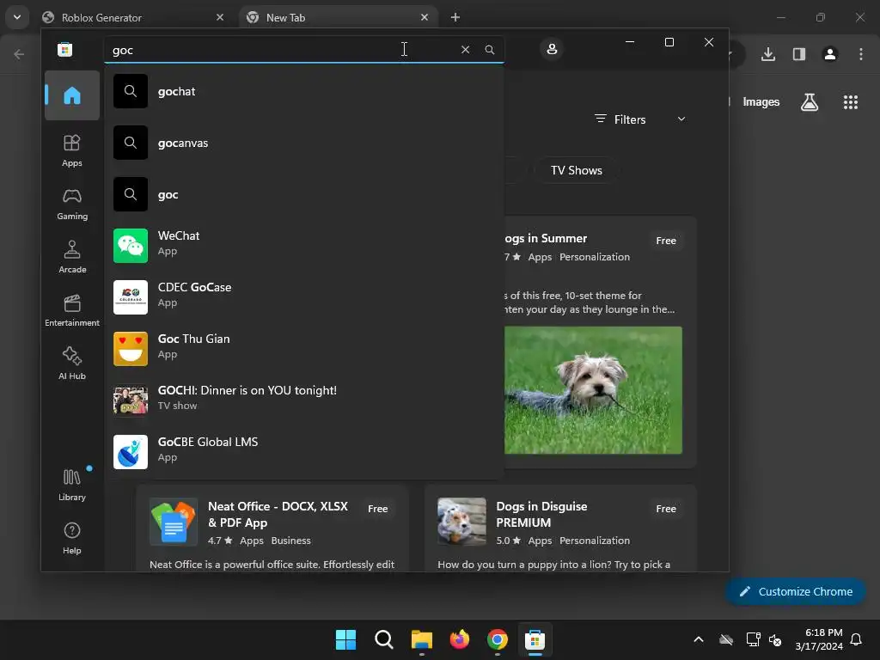880x660 pixels.
Task: Click the Images link in Chrome page
Action: 761,102
